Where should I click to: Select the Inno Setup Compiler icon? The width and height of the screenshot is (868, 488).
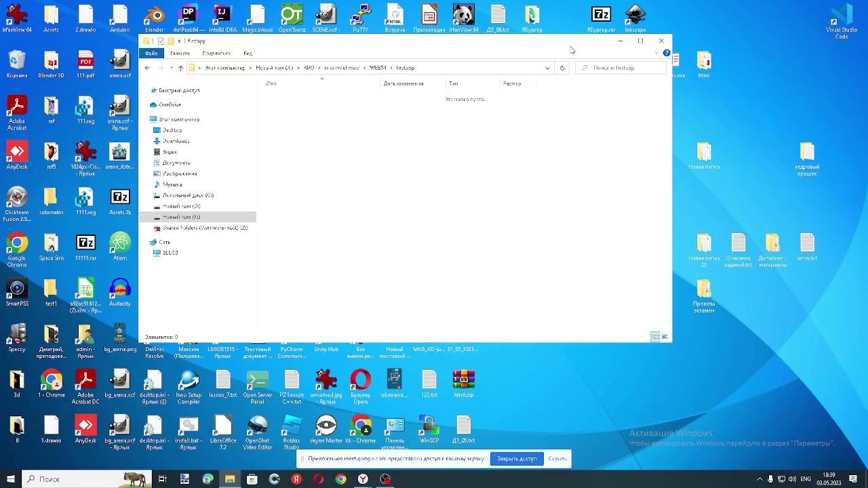click(x=189, y=387)
